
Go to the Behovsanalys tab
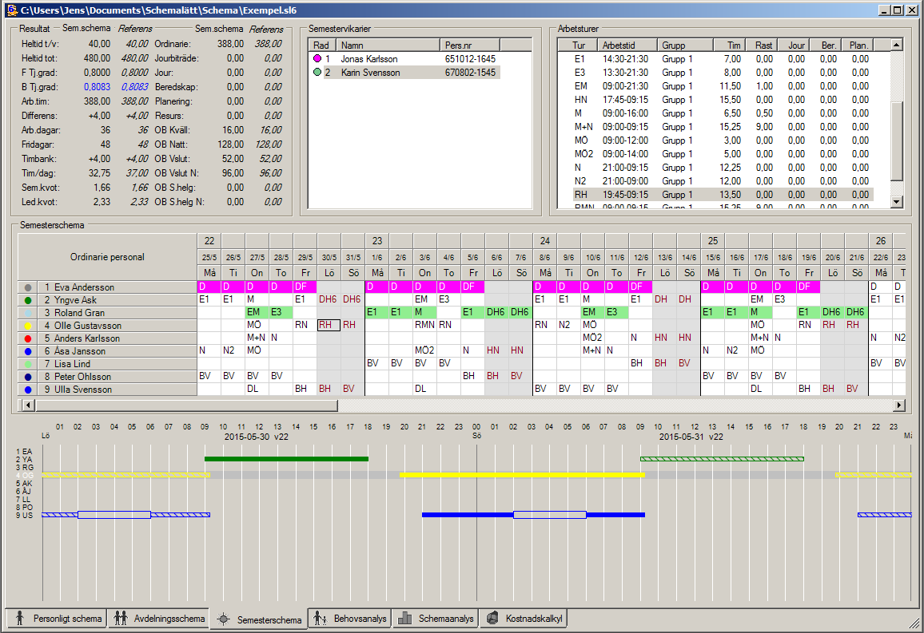tap(350, 619)
